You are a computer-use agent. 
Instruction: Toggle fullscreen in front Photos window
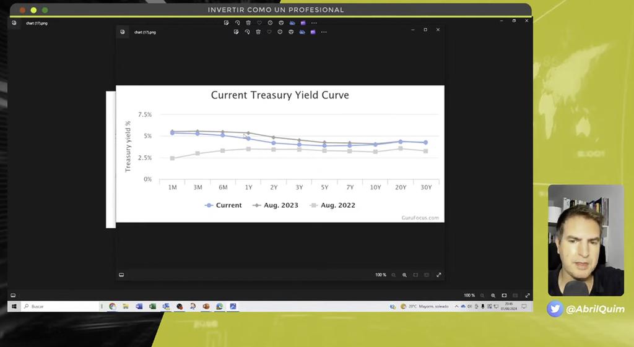(x=439, y=275)
